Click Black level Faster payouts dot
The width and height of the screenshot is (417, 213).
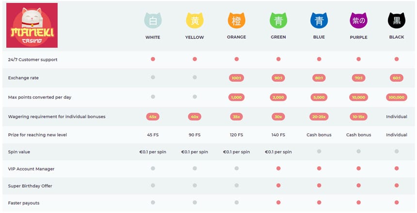[x=397, y=203]
